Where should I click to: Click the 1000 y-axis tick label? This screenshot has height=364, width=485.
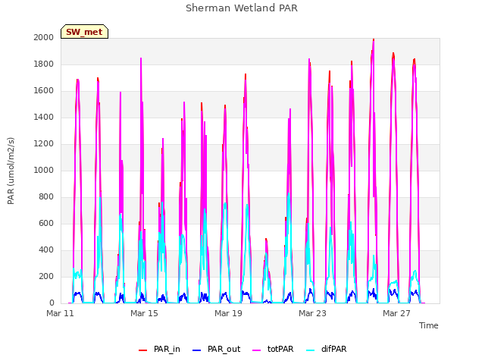[44, 170]
